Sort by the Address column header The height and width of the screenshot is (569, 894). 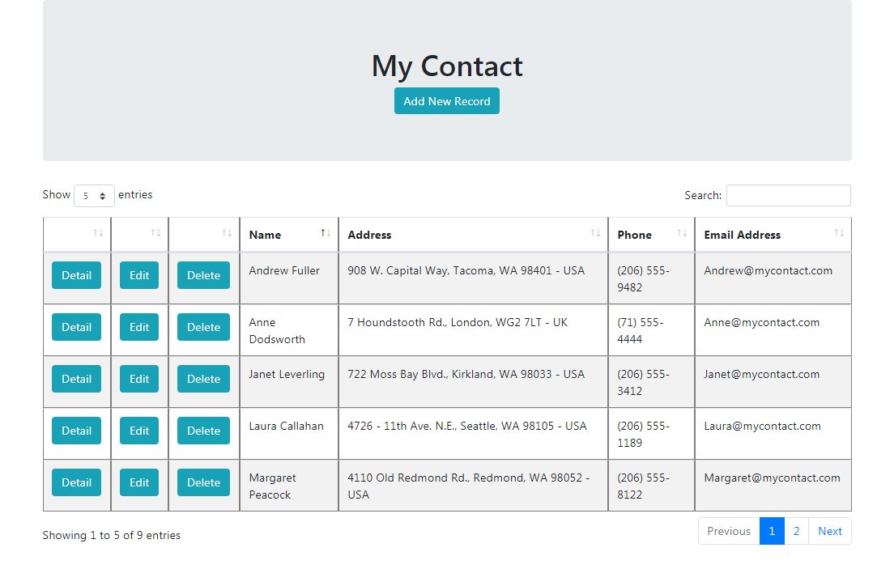(473, 235)
